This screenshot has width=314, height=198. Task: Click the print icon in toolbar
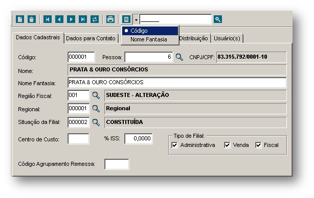110,19
